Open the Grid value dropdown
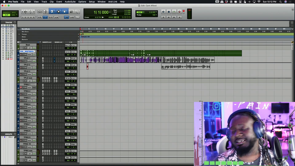Viewport: 295px width, 166px height. point(156,12)
